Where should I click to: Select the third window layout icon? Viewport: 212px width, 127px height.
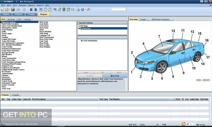tap(50, 9)
